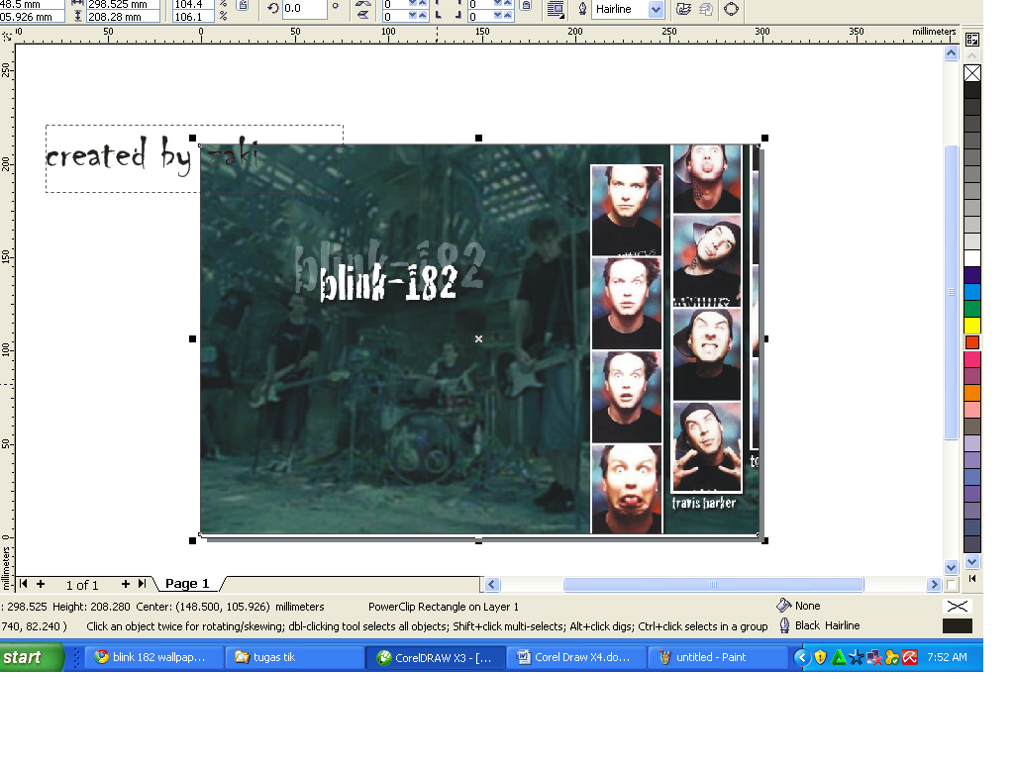Image resolution: width=1014 pixels, height=760 pixels.
Task: Pick the black palette swatch
Action: point(972,90)
